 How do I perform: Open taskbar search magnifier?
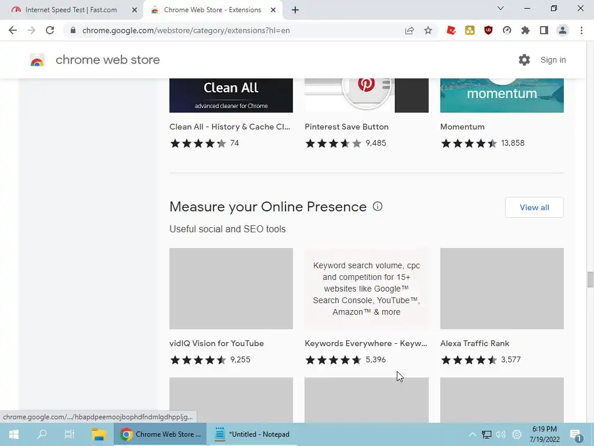pos(42,434)
